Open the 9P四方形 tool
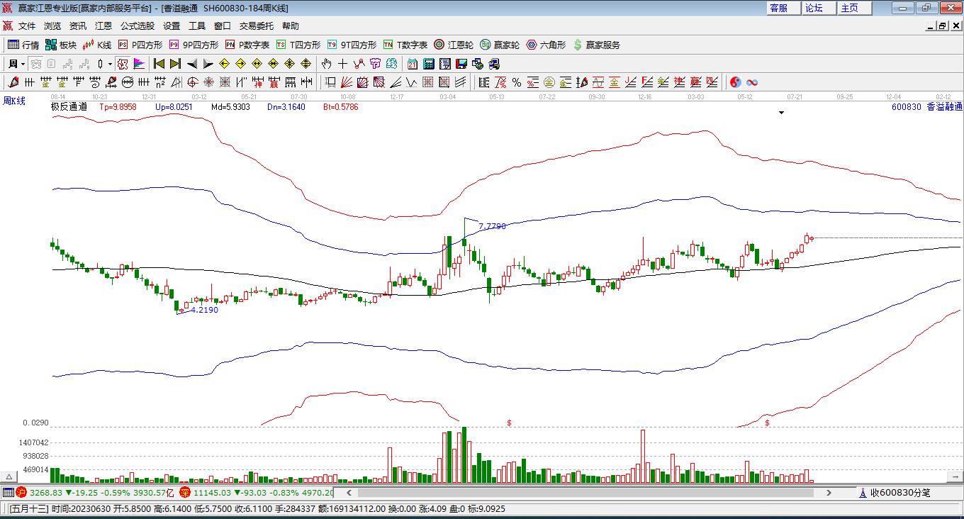964x519 pixels. [x=194, y=45]
